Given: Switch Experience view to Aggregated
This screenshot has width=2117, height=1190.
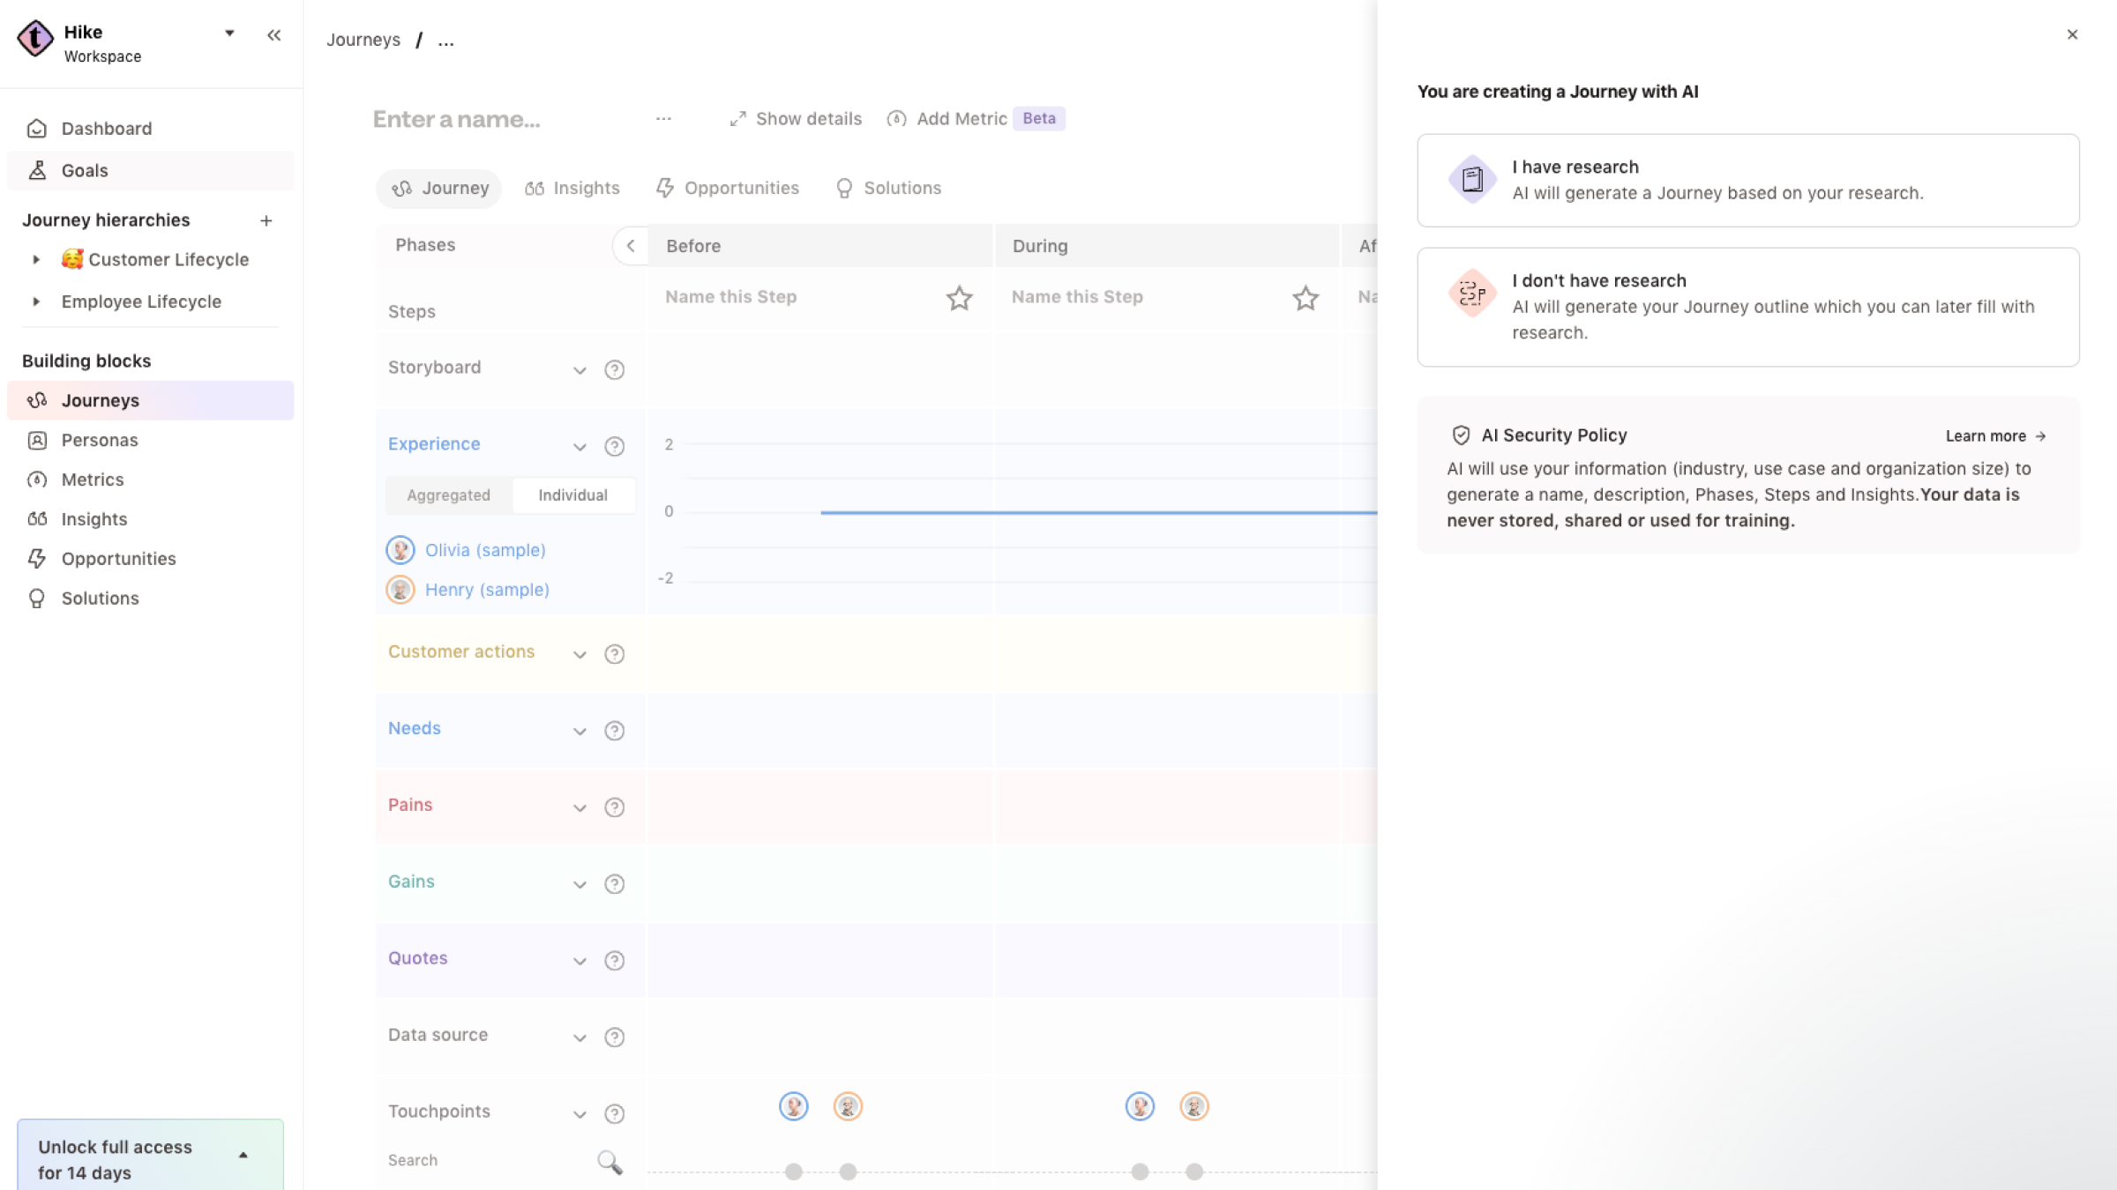Looking at the screenshot, I should (448, 495).
